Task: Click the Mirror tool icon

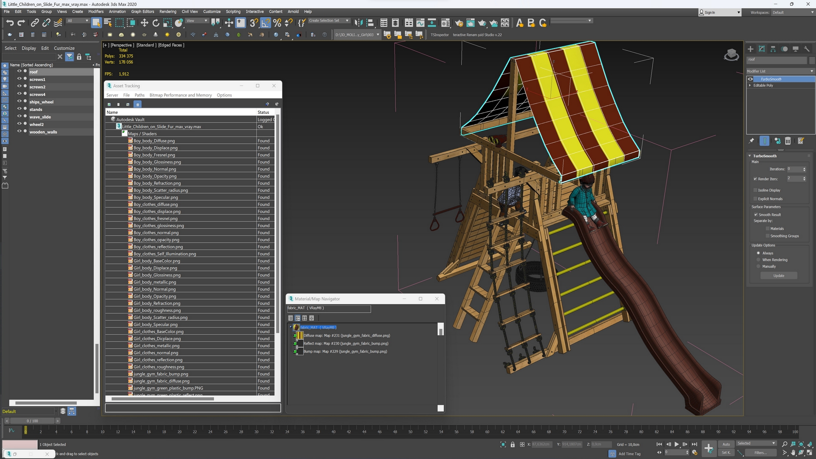Action: (x=359, y=23)
